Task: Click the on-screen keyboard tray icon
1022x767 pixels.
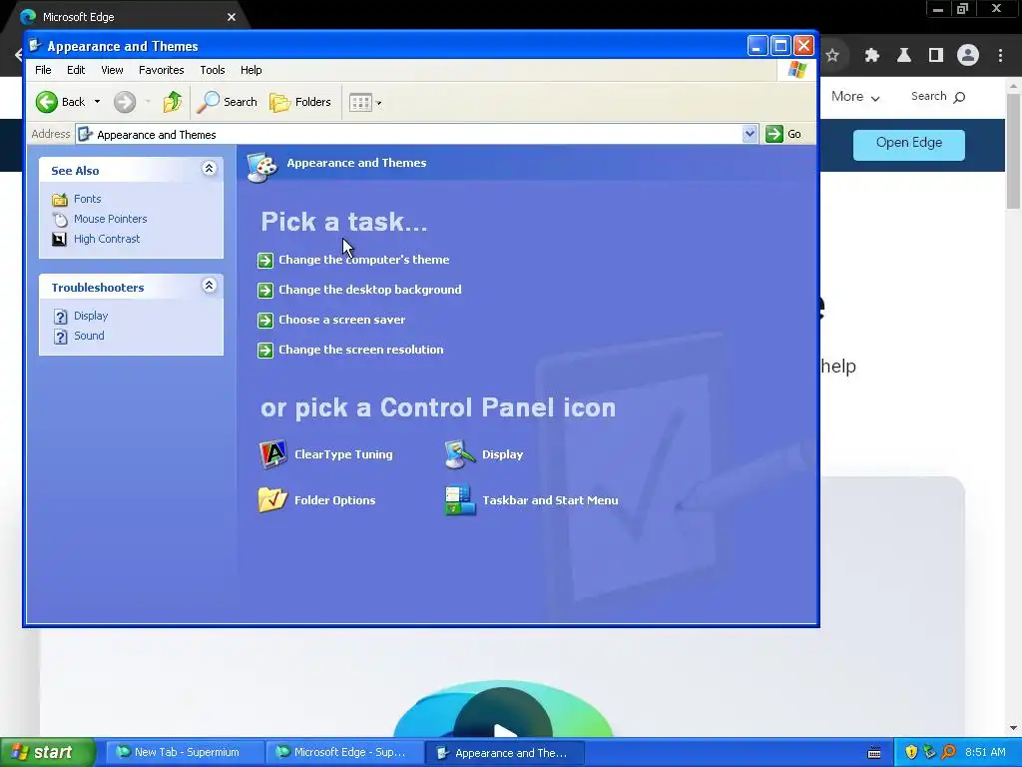Action: (x=874, y=753)
